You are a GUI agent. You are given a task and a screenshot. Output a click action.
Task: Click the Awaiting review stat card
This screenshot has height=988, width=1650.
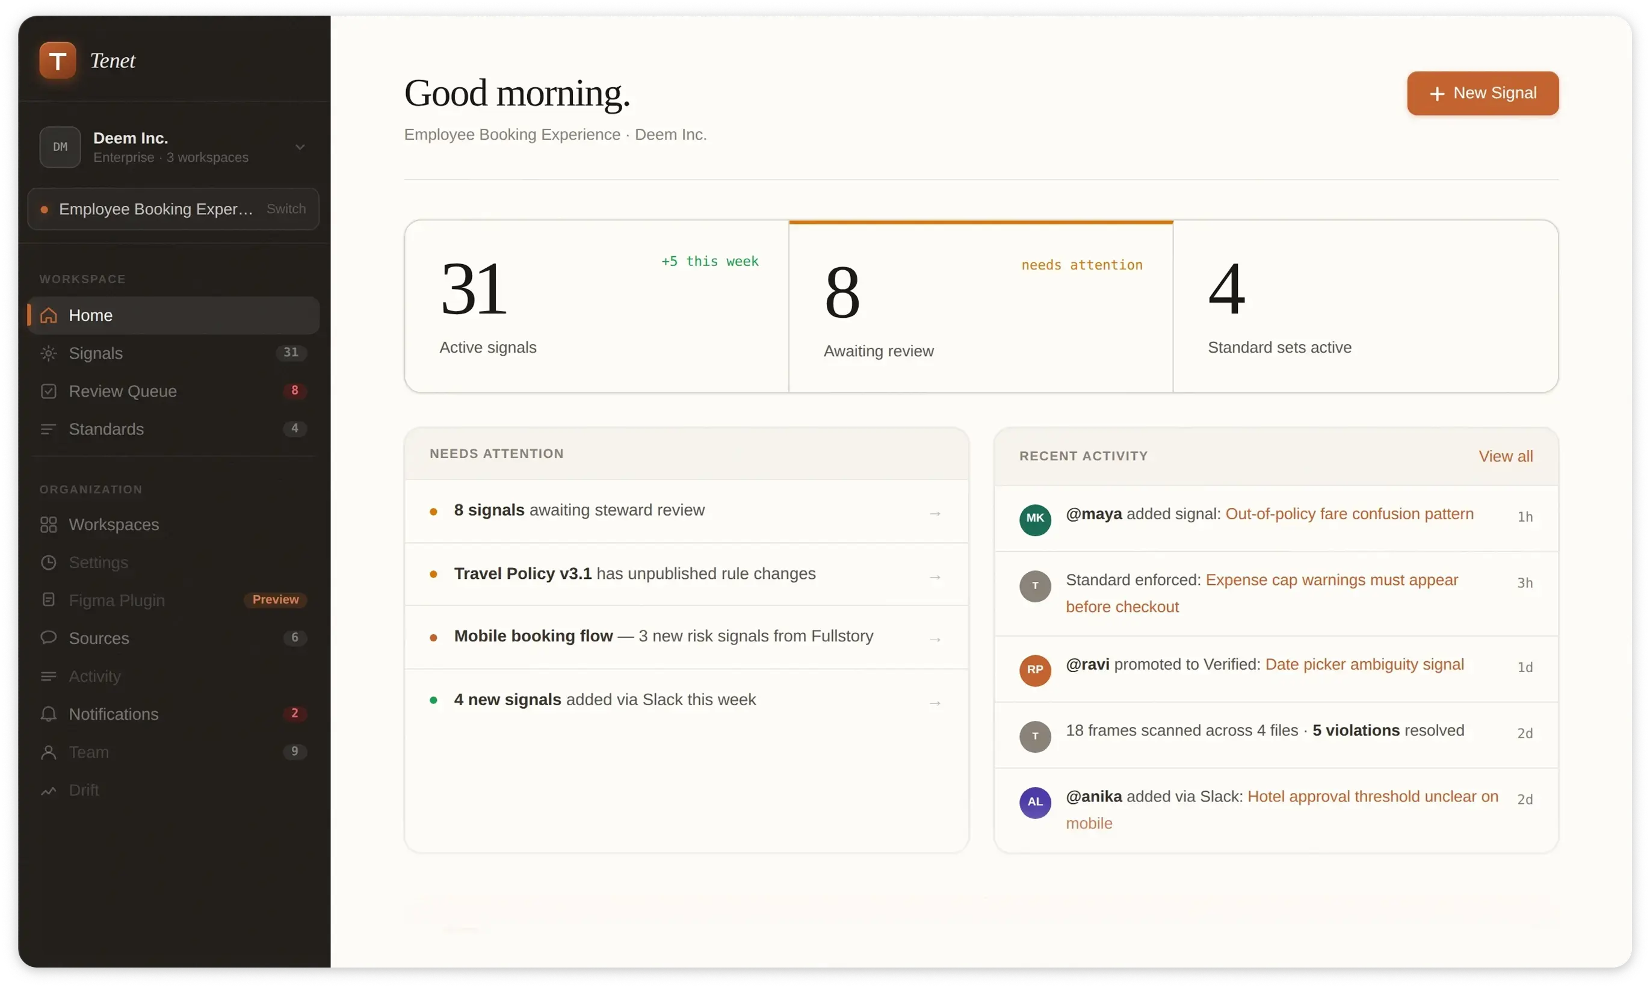point(980,306)
